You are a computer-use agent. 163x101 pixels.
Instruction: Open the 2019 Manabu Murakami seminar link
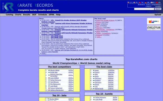[67, 51]
